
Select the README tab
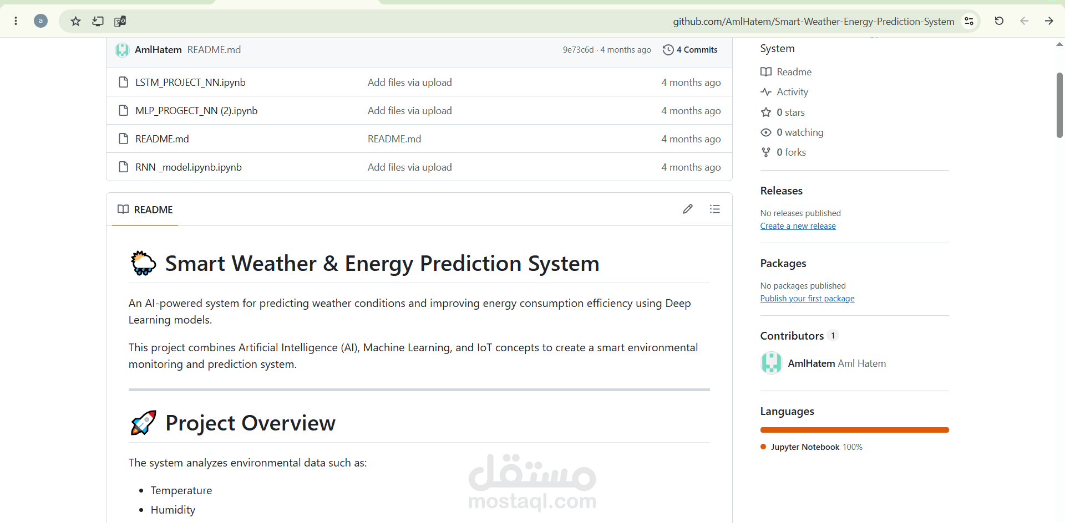click(x=145, y=209)
